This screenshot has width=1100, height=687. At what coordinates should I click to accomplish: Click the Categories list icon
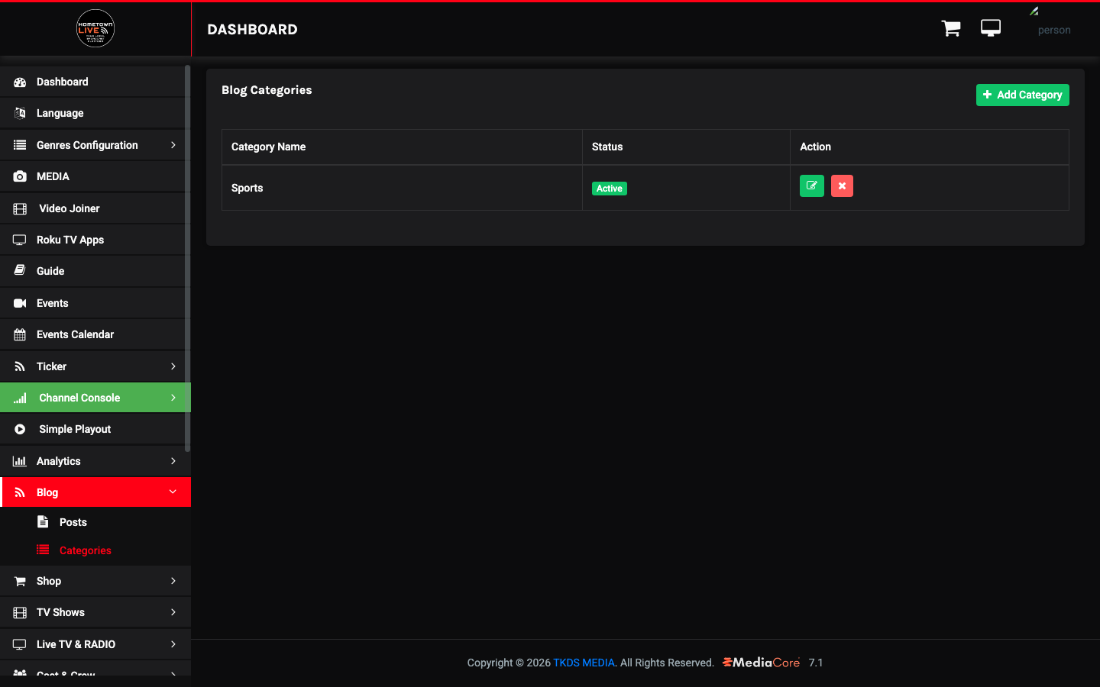coord(43,550)
